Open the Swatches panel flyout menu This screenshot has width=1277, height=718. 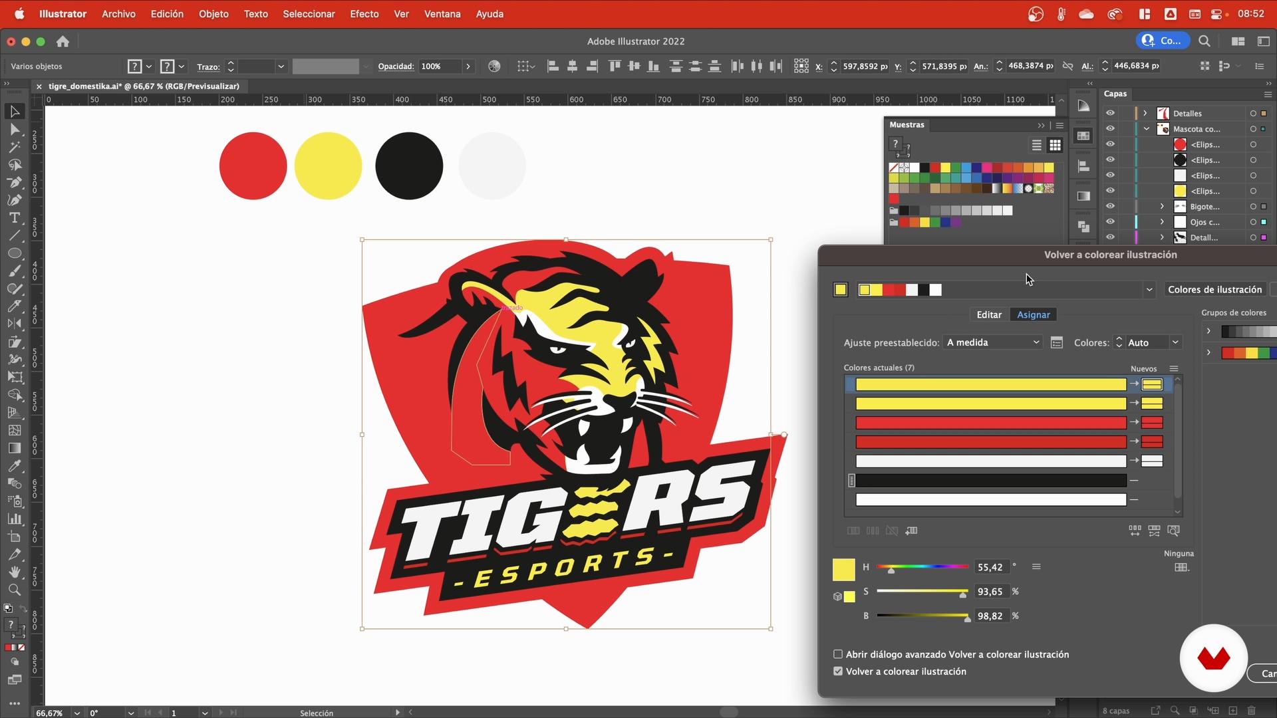coord(1060,125)
